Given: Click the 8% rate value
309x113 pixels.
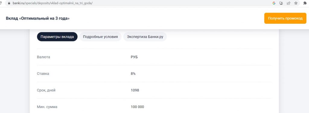Looking at the screenshot, I should (x=133, y=74).
